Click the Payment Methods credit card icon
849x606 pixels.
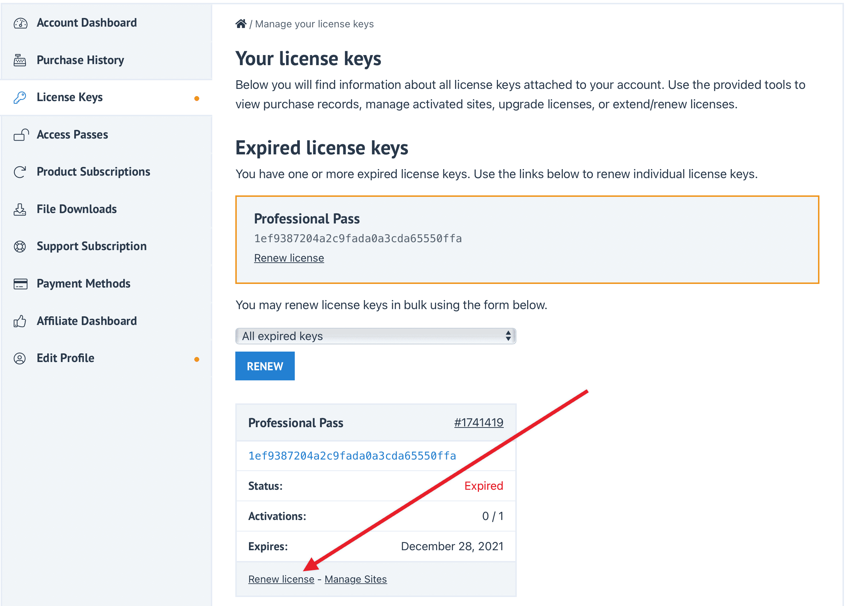click(x=20, y=284)
